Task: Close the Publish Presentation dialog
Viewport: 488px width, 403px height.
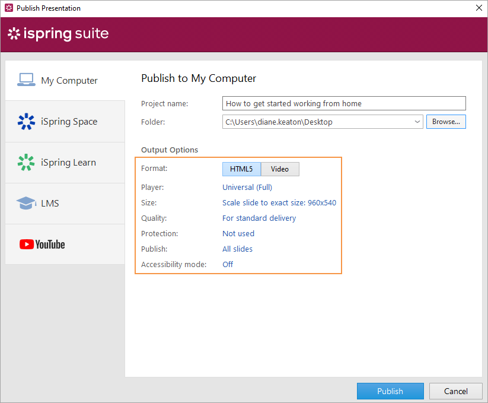Action: 479,8
